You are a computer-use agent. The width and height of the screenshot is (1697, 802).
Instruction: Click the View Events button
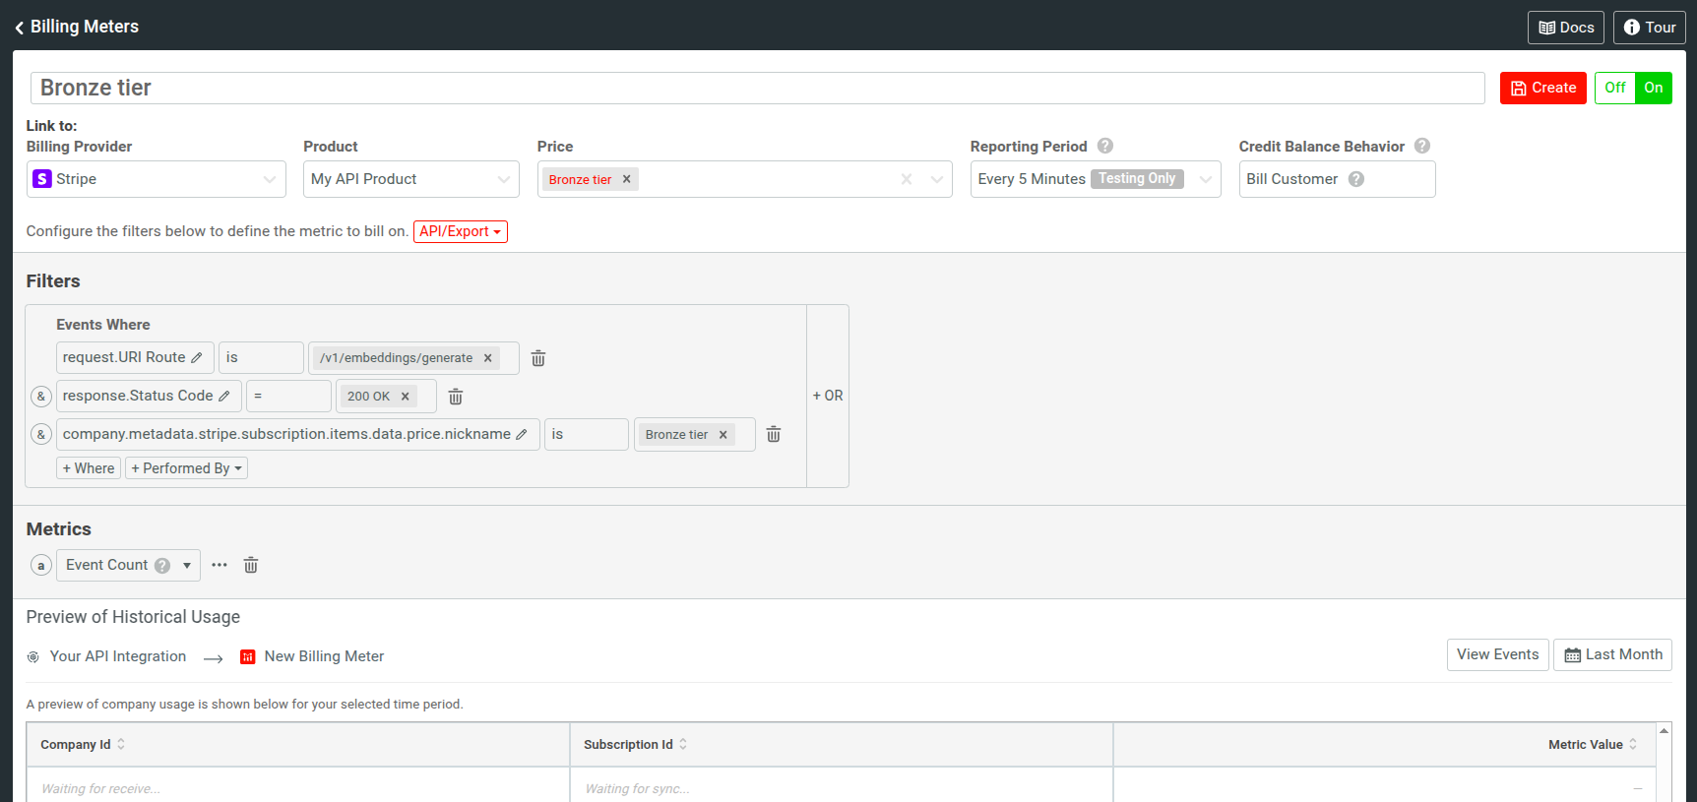(x=1497, y=654)
